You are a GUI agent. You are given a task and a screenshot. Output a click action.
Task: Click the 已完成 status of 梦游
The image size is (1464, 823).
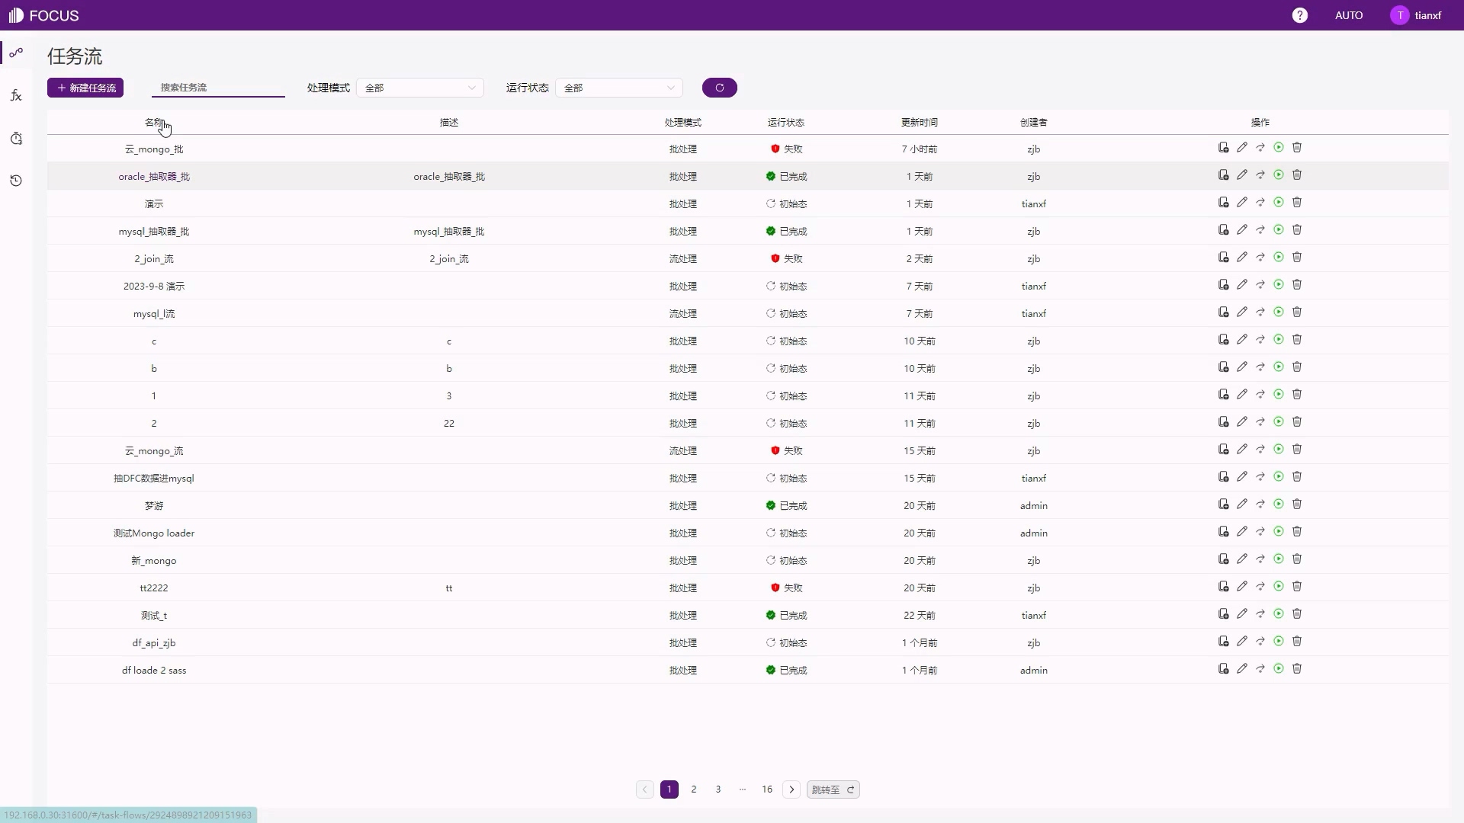click(x=787, y=505)
